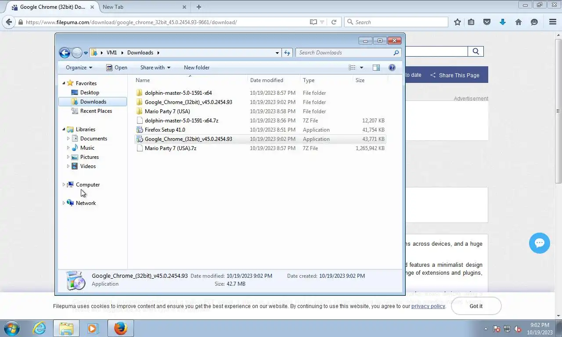Expand the Videos library
The width and height of the screenshot is (562, 337).
[68, 166]
